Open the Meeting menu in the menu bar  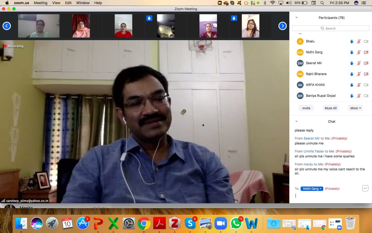coord(41,3)
